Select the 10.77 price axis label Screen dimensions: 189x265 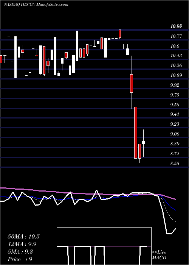(x=176, y=36)
